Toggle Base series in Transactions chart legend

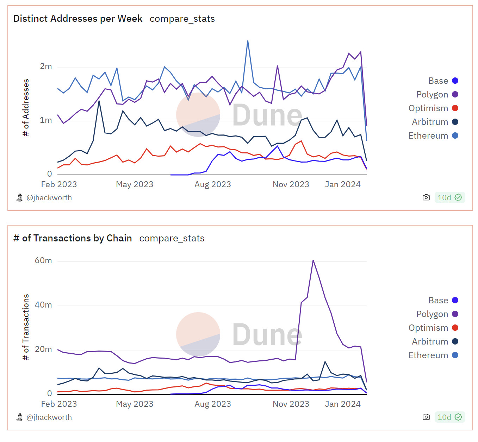(x=455, y=301)
